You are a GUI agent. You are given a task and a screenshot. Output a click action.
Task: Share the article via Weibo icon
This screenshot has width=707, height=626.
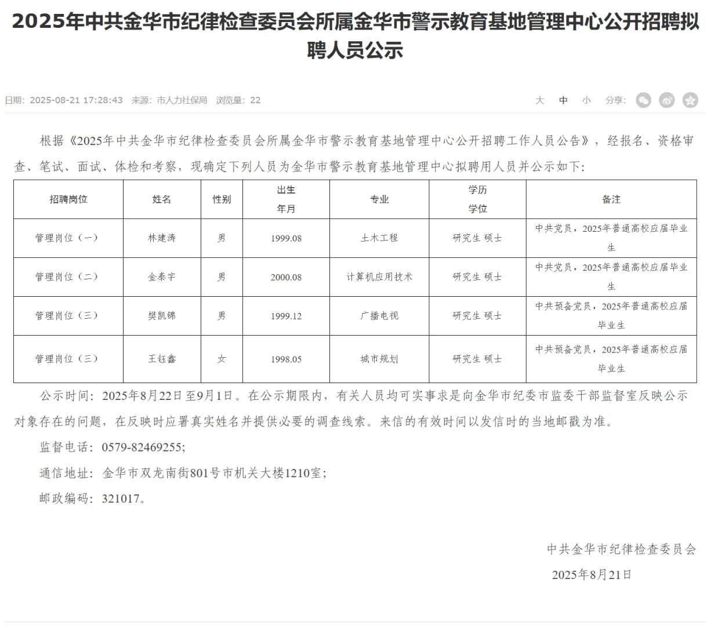click(x=667, y=100)
